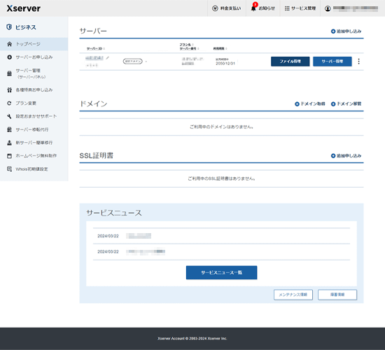Screen dimensions: 385x350
Task: Click the ファイル管理 button
Action: pos(290,62)
